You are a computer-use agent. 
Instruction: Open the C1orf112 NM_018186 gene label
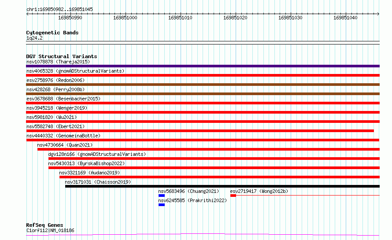point(50,230)
